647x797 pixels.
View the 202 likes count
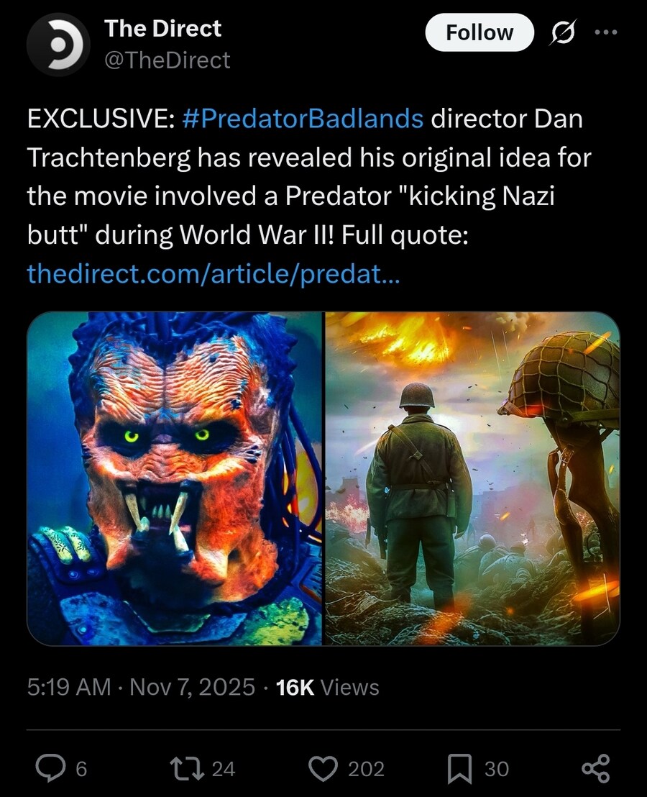coord(366,768)
